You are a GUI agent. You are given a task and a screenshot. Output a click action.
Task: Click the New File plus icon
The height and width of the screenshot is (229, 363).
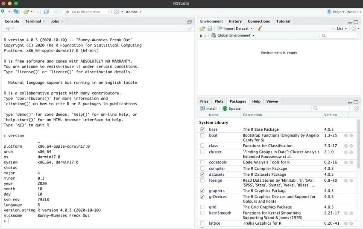click(x=3, y=11)
